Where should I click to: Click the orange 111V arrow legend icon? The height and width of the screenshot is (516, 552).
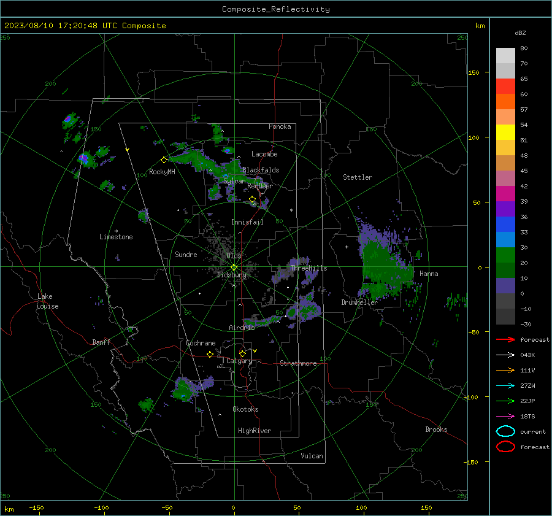coord(505,370)
